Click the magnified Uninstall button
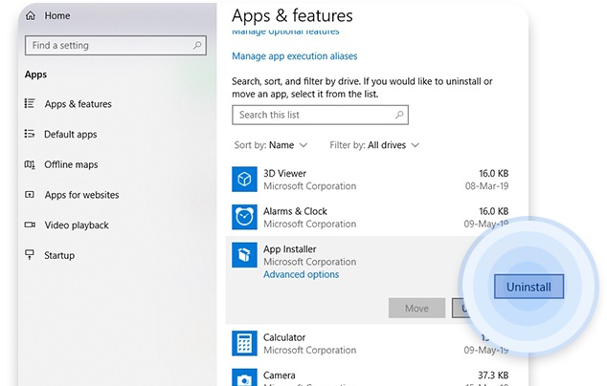607x386 pixels. click(x=528, y=287)
